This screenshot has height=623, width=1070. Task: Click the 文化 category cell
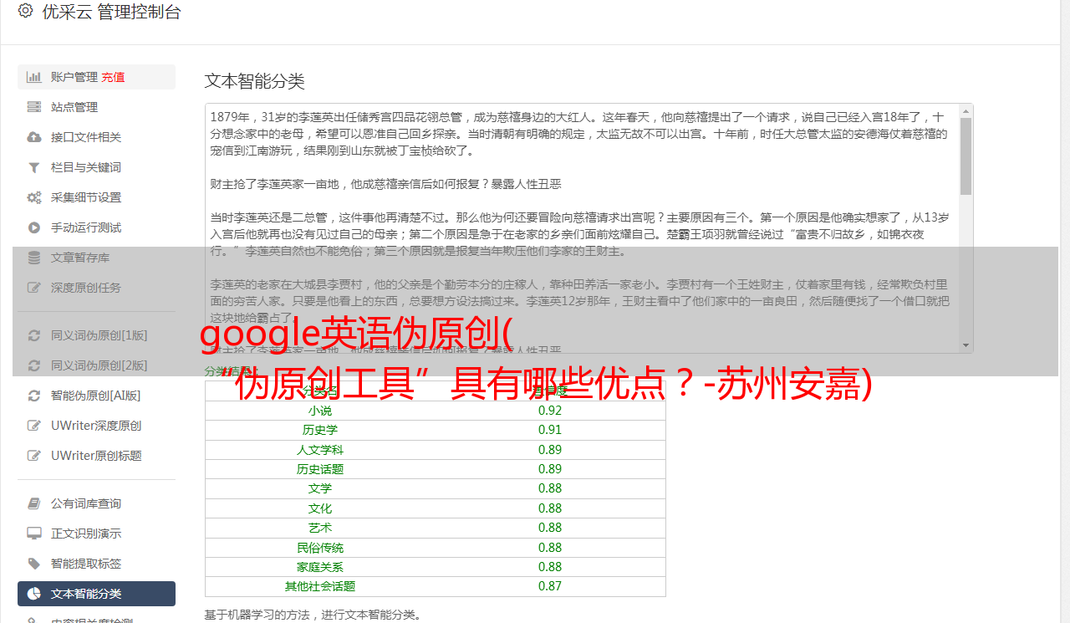click(x=320, y=508)
